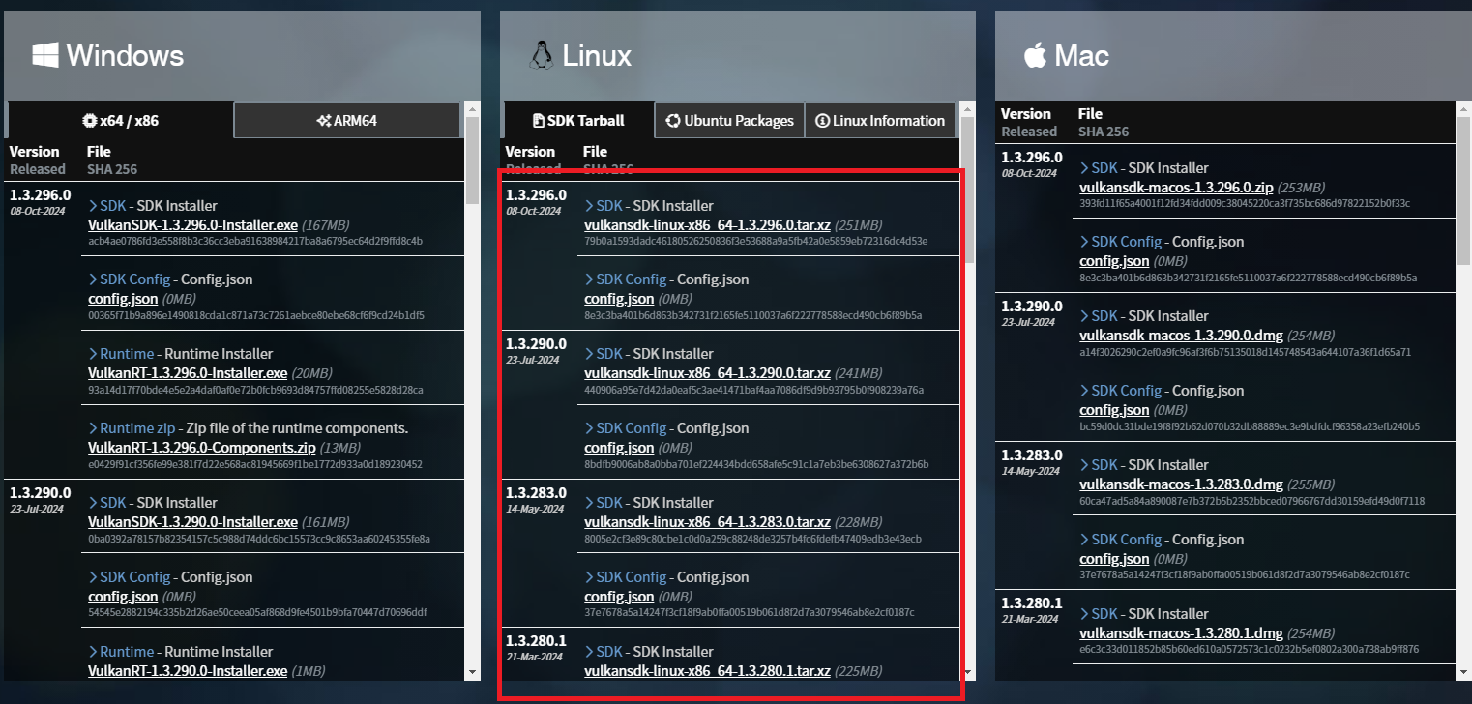Click the info icon on Linux Information tab

(822, 120)
